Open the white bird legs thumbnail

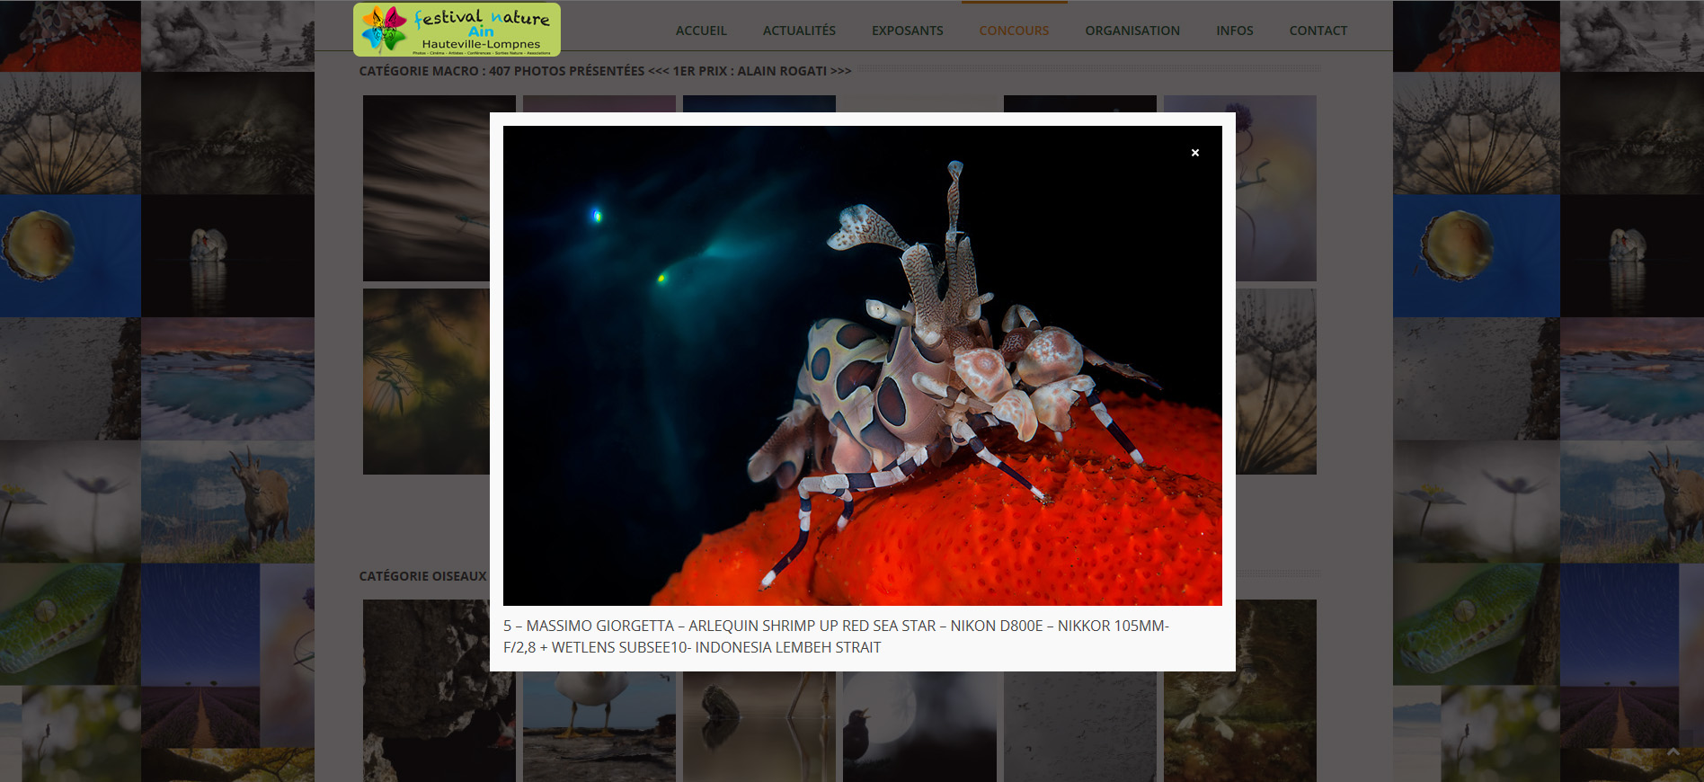[599, 726]
